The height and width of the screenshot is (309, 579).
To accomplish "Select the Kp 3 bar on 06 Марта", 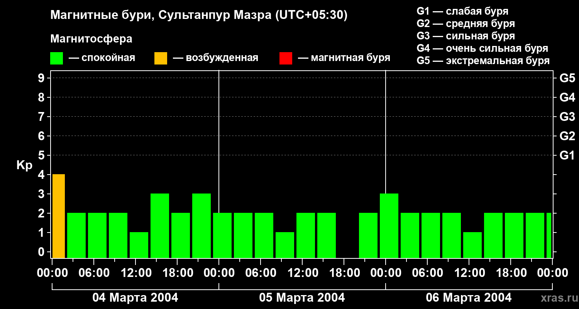I will (389, 226).
